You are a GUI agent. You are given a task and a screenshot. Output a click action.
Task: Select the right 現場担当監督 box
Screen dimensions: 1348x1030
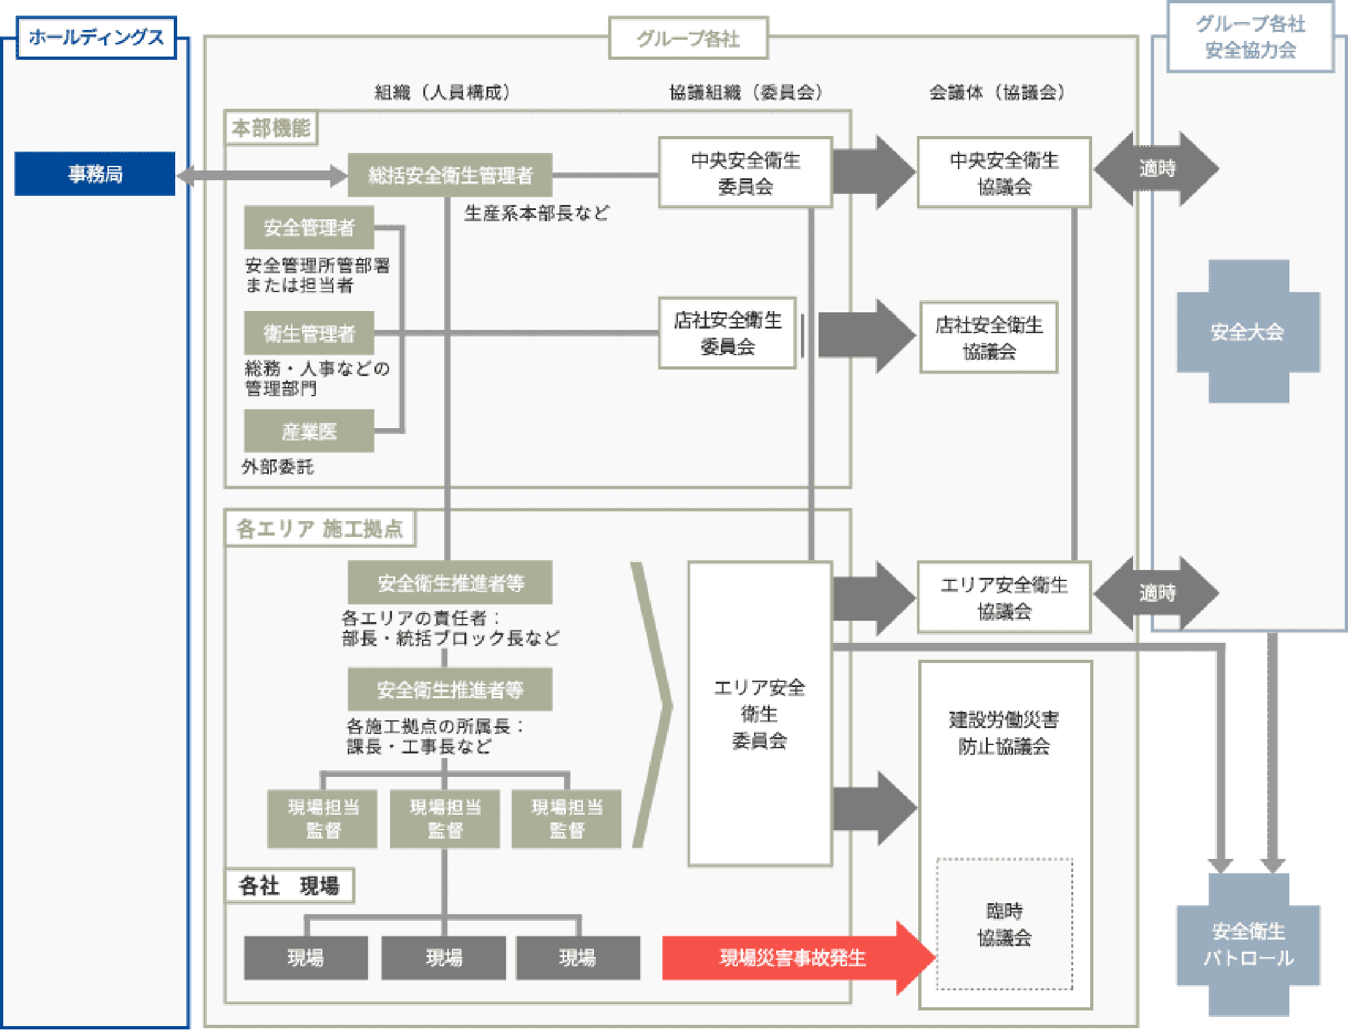coord(567,819)
